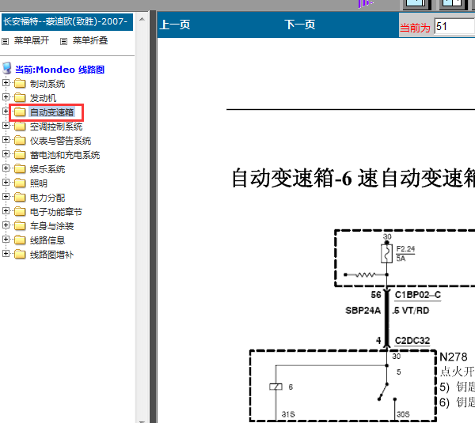475x423 pixels.
Task: Expand the 照明 tree node
Action: 6,182
